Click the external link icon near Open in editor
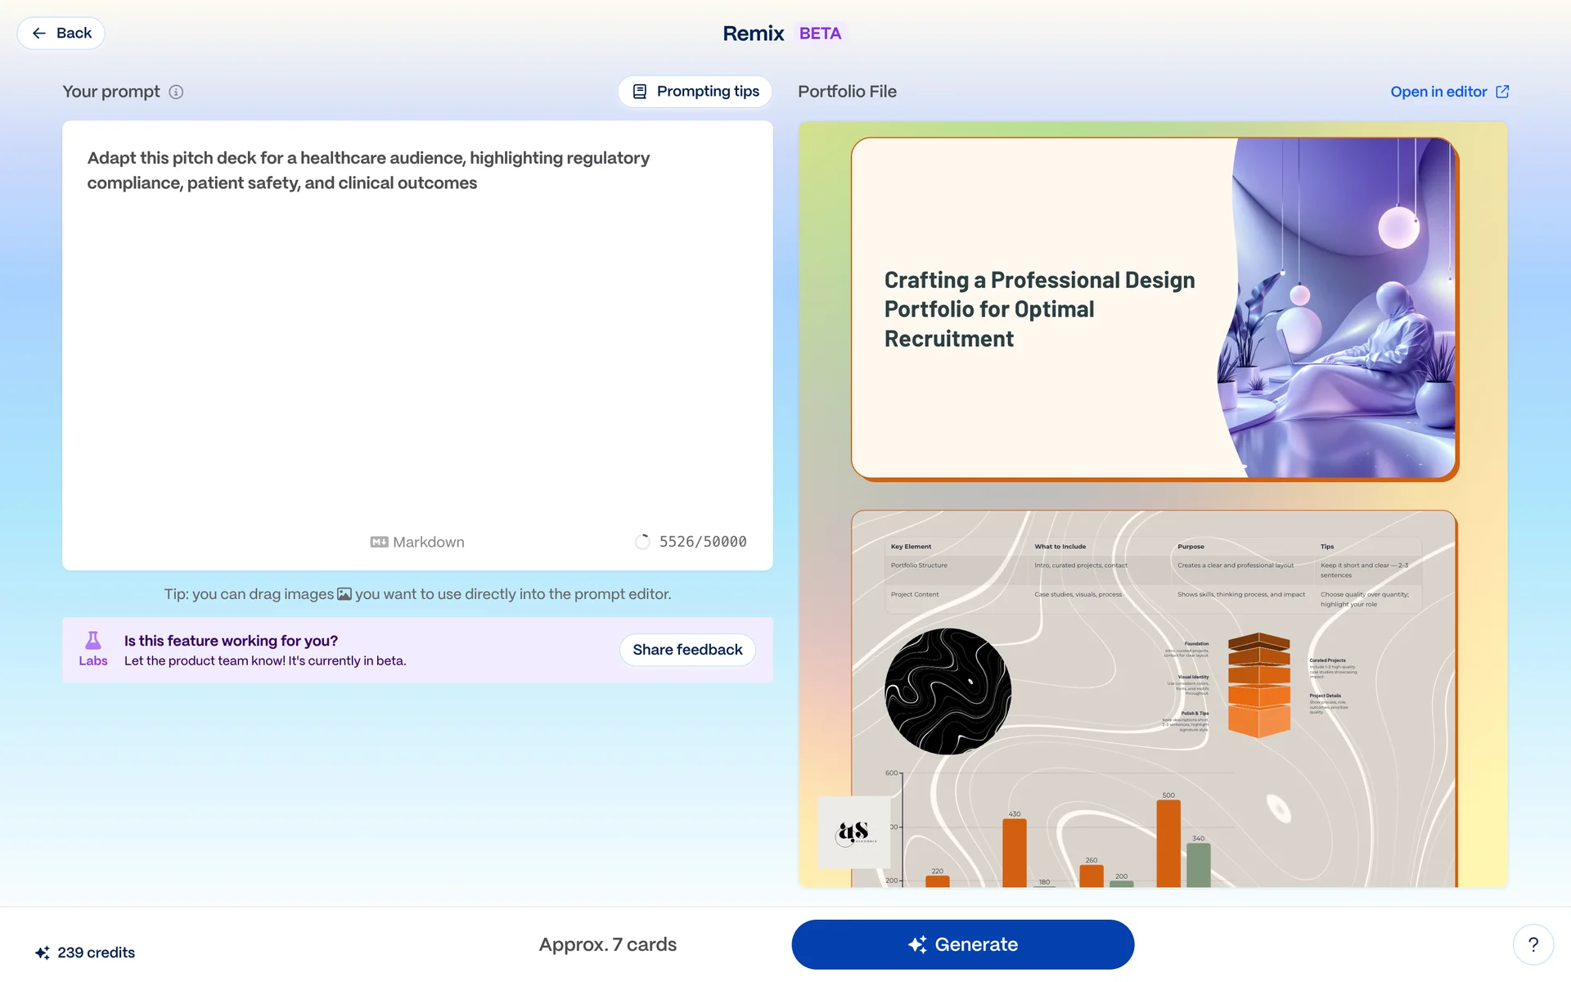 1502,92
